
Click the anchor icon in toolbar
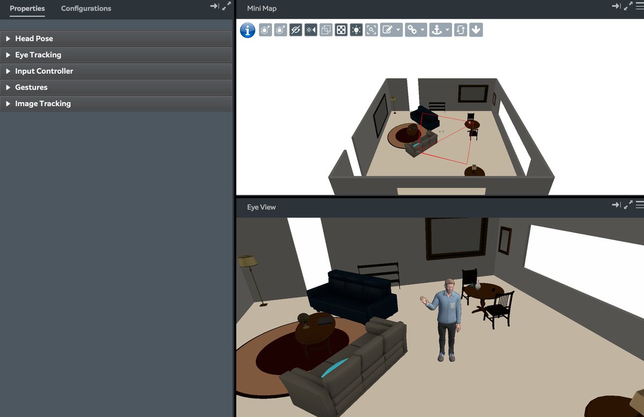coord(436,30)
